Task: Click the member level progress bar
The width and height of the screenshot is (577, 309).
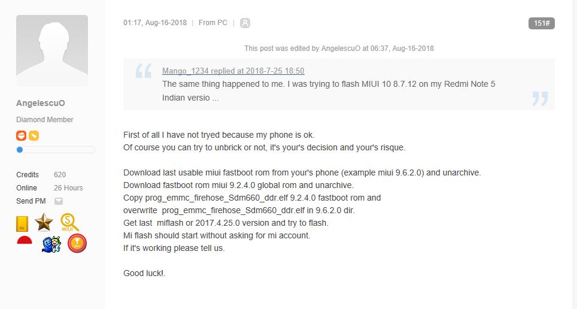Action: pos(56,150)
